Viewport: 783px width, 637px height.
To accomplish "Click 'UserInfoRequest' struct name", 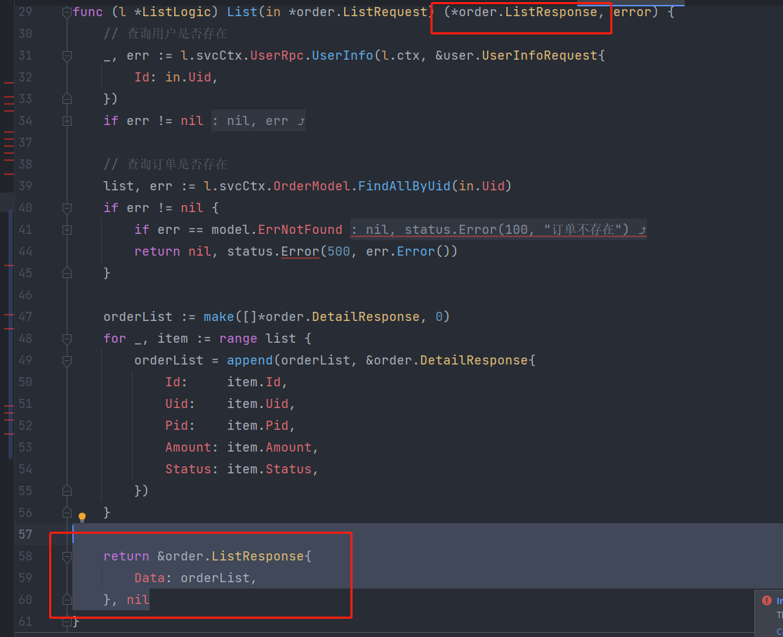I will coord(540,55).
